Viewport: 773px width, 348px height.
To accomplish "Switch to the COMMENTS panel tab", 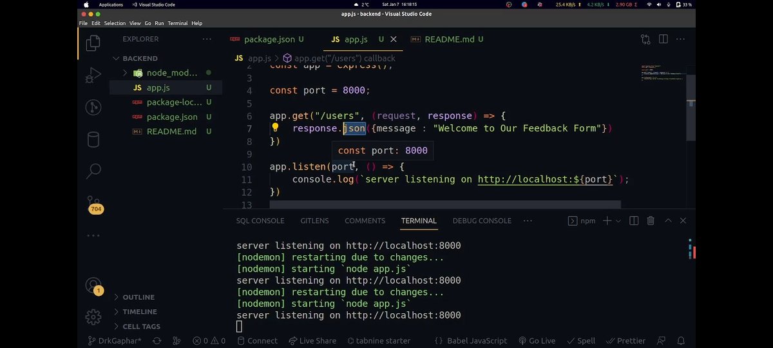I will point(365,220).
